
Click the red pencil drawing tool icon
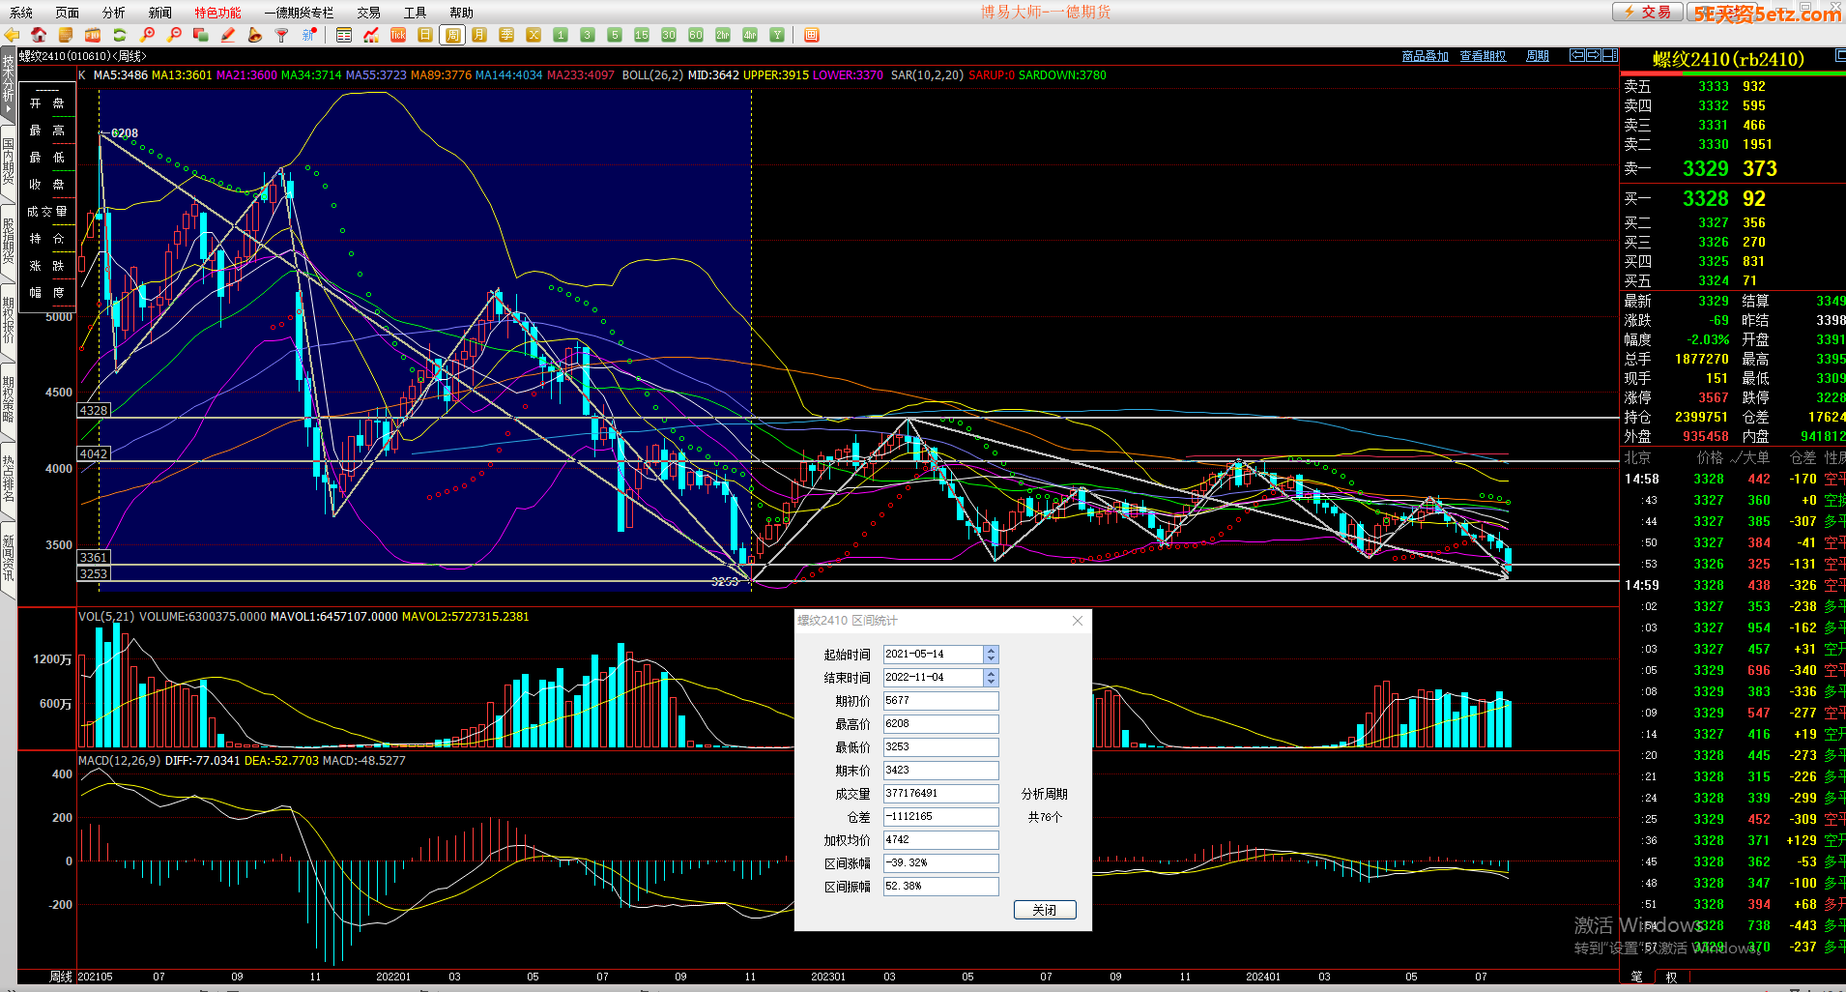[228, 35]
